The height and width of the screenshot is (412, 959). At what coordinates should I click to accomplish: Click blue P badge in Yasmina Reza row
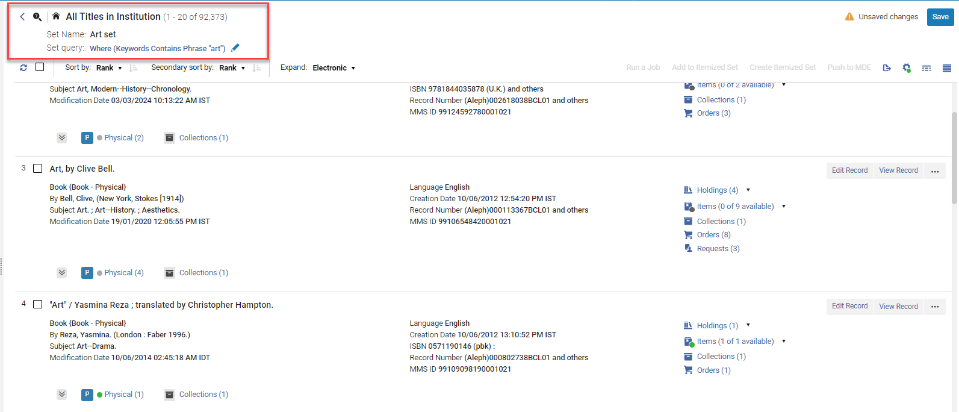[87, 395]
